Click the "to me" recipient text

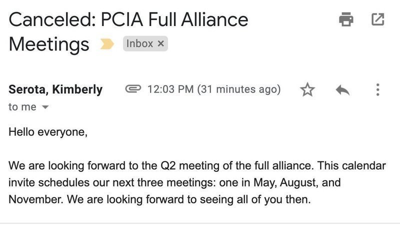click(22, 107)
